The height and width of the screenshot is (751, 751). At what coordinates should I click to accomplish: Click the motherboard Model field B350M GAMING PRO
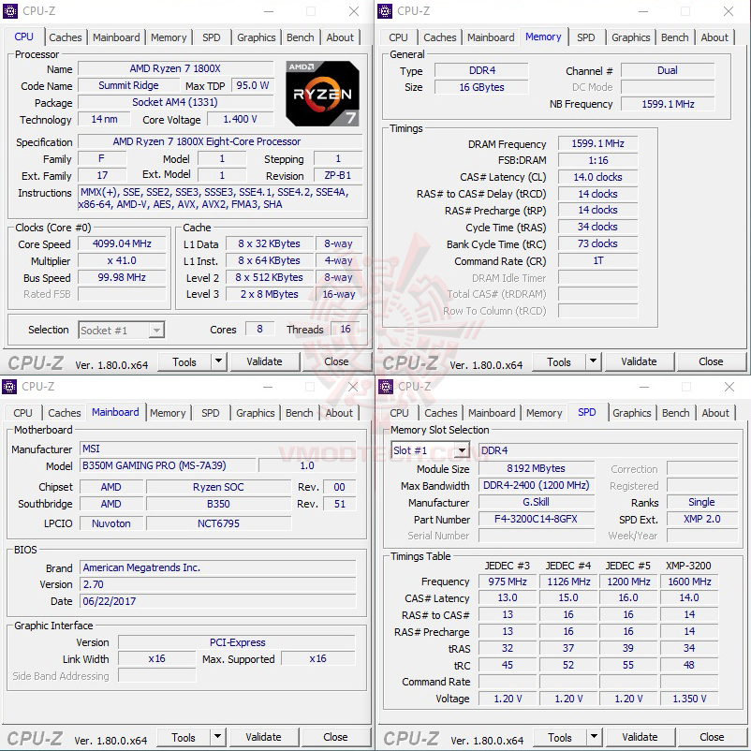[x=168, y=465]
